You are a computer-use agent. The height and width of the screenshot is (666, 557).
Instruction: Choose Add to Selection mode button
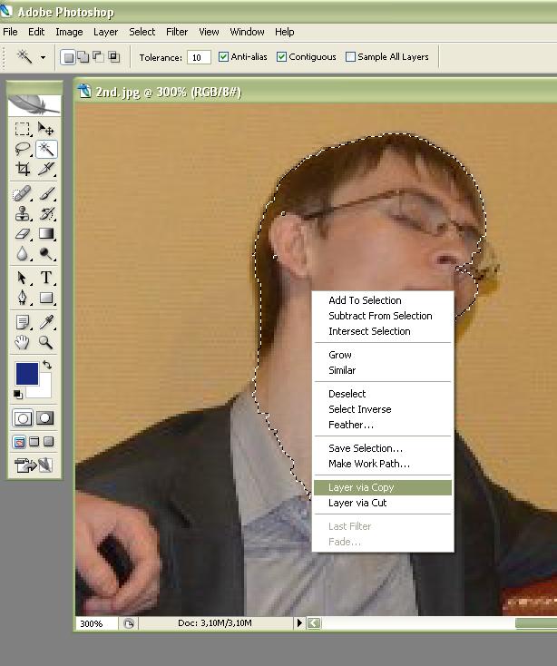tap(83, 57)
